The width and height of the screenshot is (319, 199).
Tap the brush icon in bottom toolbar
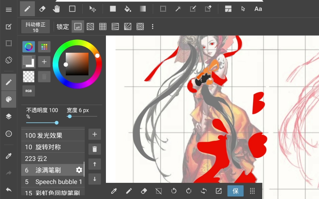129,191
